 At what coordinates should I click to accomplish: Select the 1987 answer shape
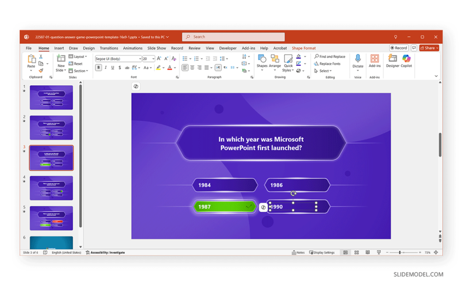pyautogui.click(x=225, y=207)
